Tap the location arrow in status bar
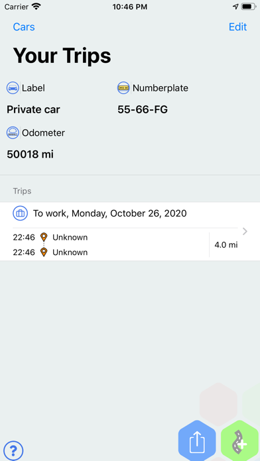 tap(235, 7)
